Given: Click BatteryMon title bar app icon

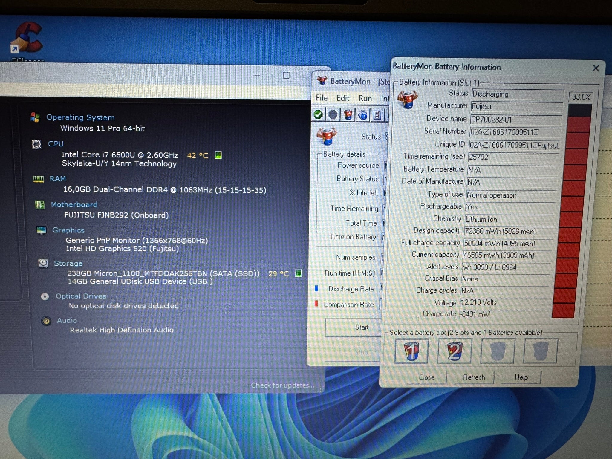Looking at the screenshot, I should [322, 80].
